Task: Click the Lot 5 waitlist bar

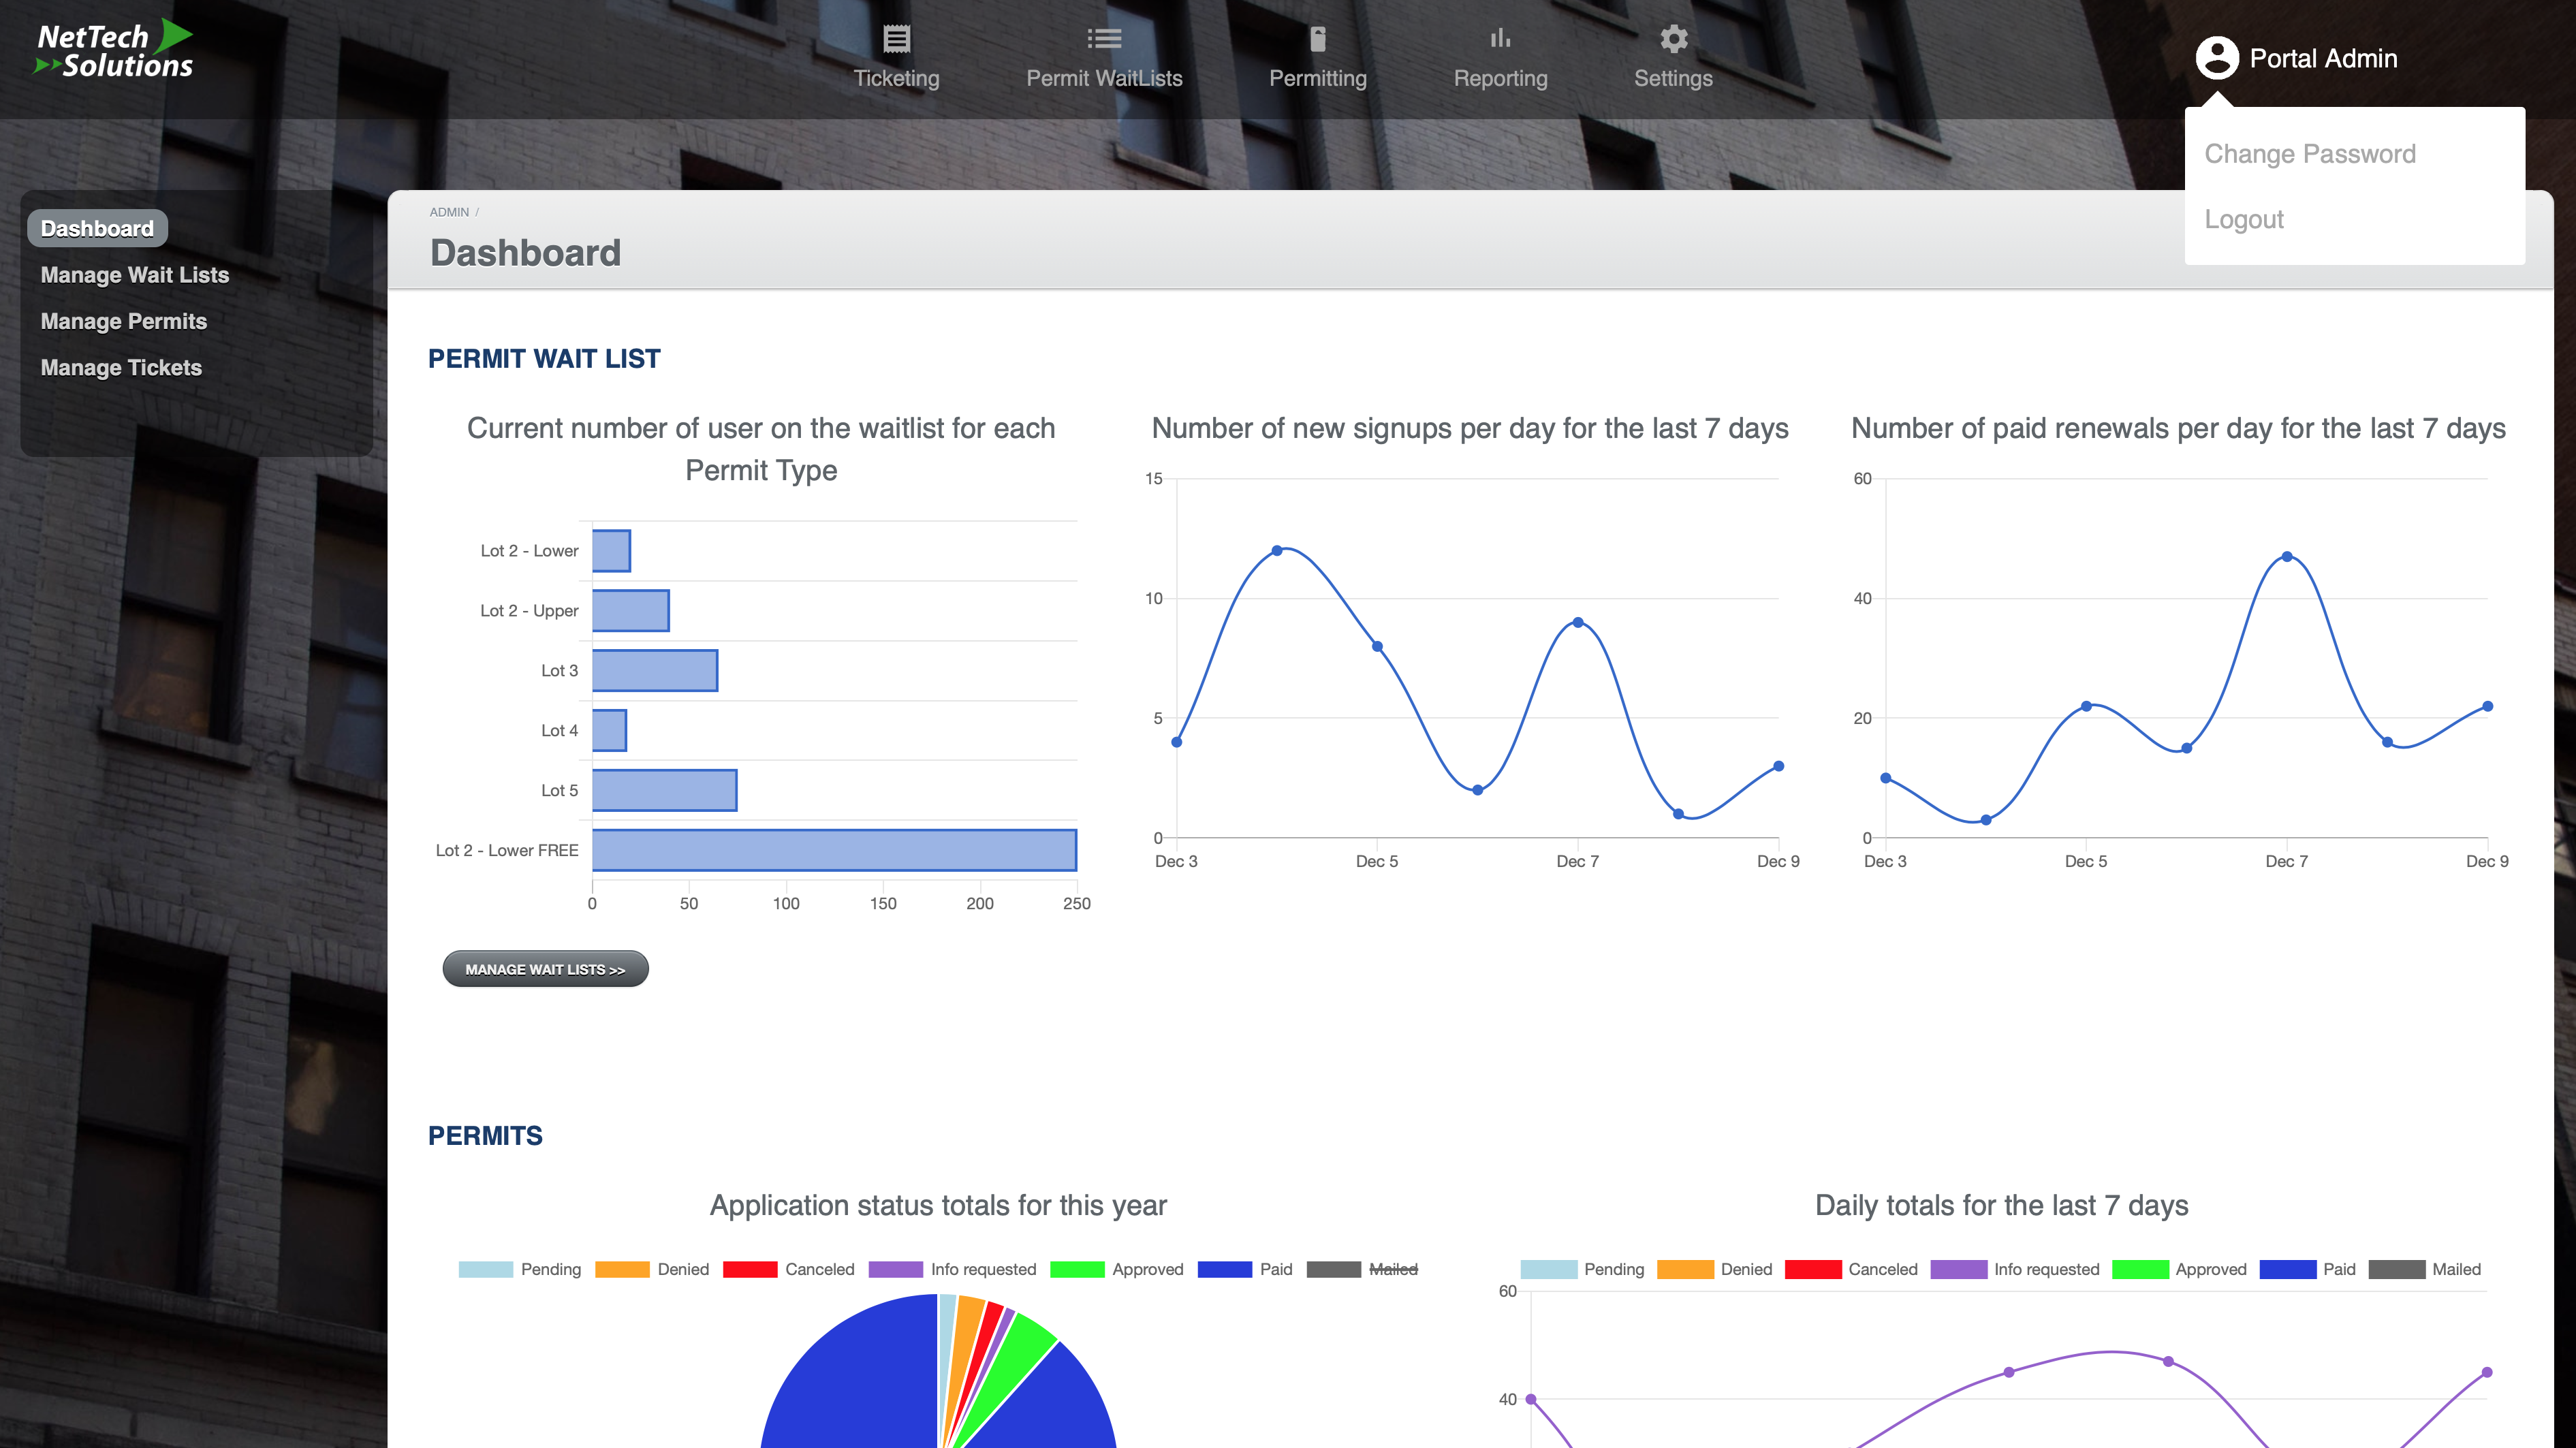Action: (x=664, y=790)
